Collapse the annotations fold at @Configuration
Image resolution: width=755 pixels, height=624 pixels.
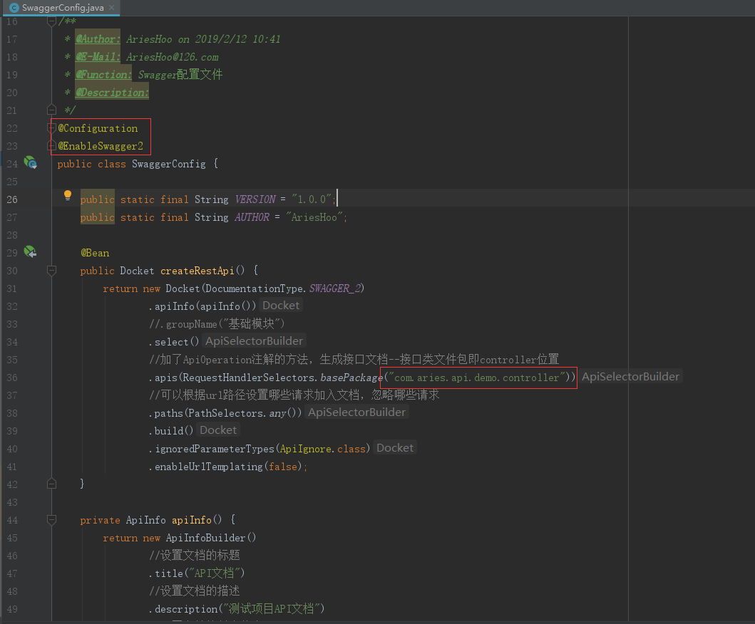pyautogui.click(x=51, y=128)
